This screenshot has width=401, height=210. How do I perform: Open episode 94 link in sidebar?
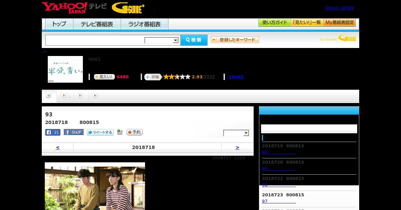pyautogui.click(x=279, y=152)
